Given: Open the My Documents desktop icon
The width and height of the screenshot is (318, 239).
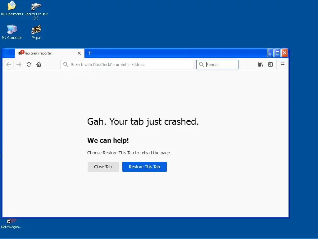Looking at the screenshot, I should click(12, 8).
